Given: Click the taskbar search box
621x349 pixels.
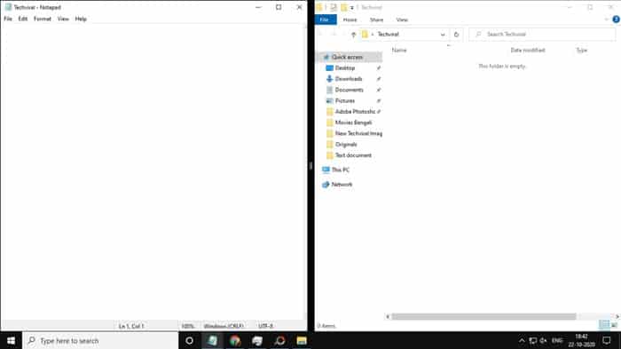Looking at the screenshot, I should click(x=100, y=341).
